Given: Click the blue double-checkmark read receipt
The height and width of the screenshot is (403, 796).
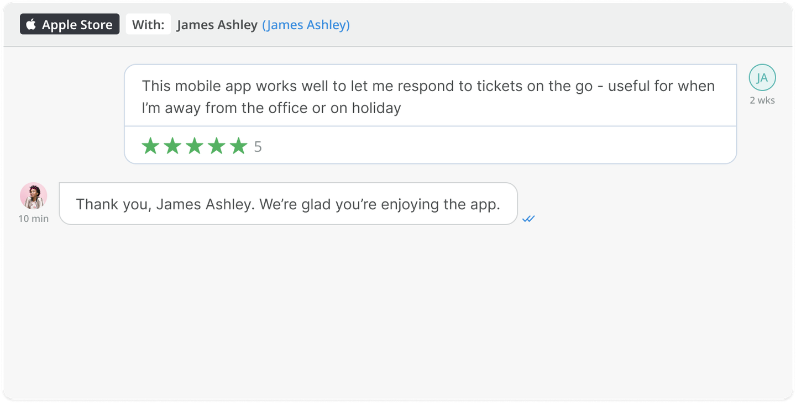Looking at the screenshot, I should click(x=529, y=219).
